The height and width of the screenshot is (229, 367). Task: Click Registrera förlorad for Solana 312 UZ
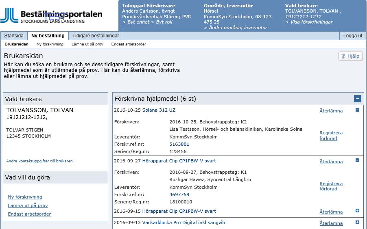click(x=331, y=136)
